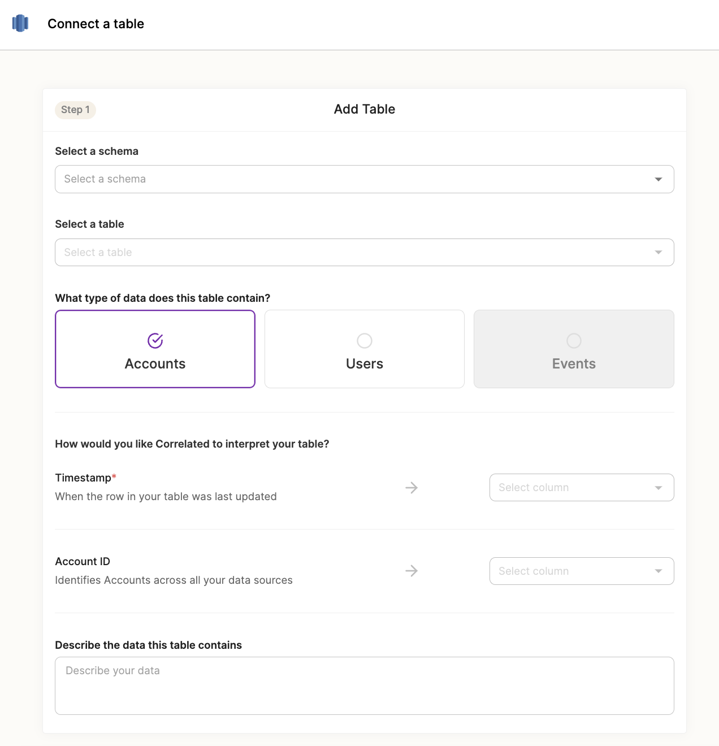This screenshot has height=746, width=719.
Task: Click the Connect a table header title
Action: pos(96,24)
